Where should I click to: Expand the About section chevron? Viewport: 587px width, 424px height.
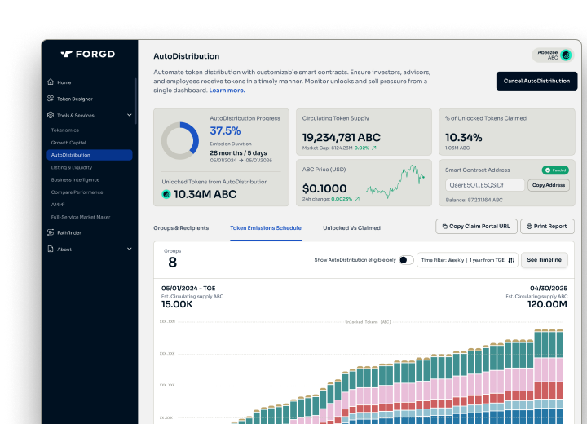click(130, 249)
